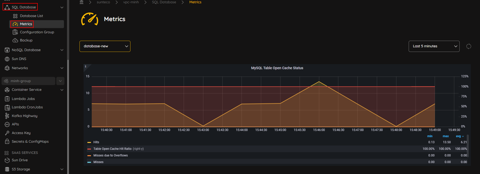
Task: Open Container Service section
Action: (26, 90)
